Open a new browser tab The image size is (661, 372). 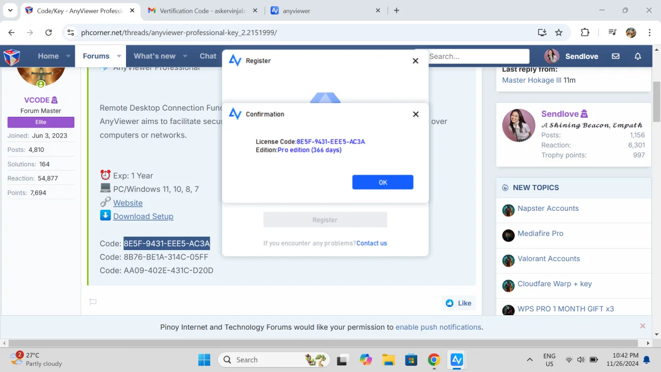click(x=397, y=10)
